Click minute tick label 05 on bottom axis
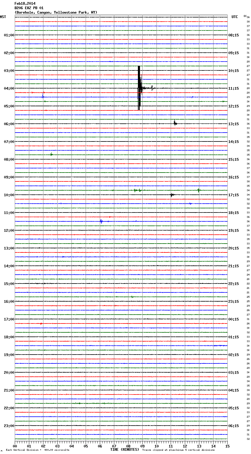 click(x=86, y=446)
